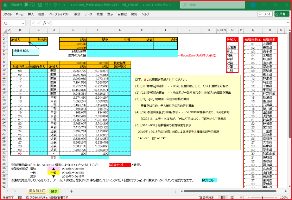The image size is (292, 200).
Task: Click the Excel app icon in title bar
Action: (x=6, y=5)
